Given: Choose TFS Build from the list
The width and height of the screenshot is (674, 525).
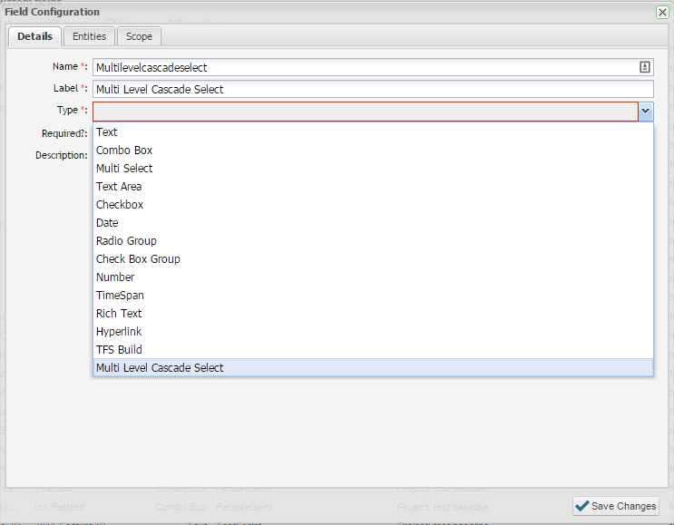Looking at the screenshot, I should [119, 350].
